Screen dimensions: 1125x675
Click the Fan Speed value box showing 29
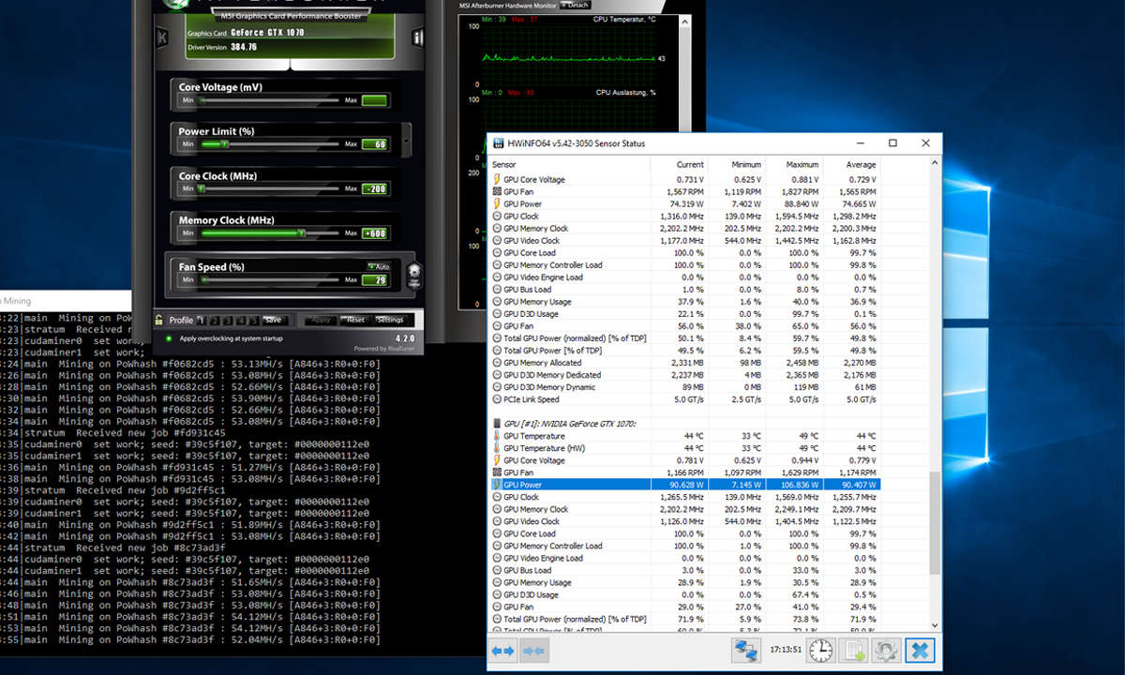(x=375, y=279)
